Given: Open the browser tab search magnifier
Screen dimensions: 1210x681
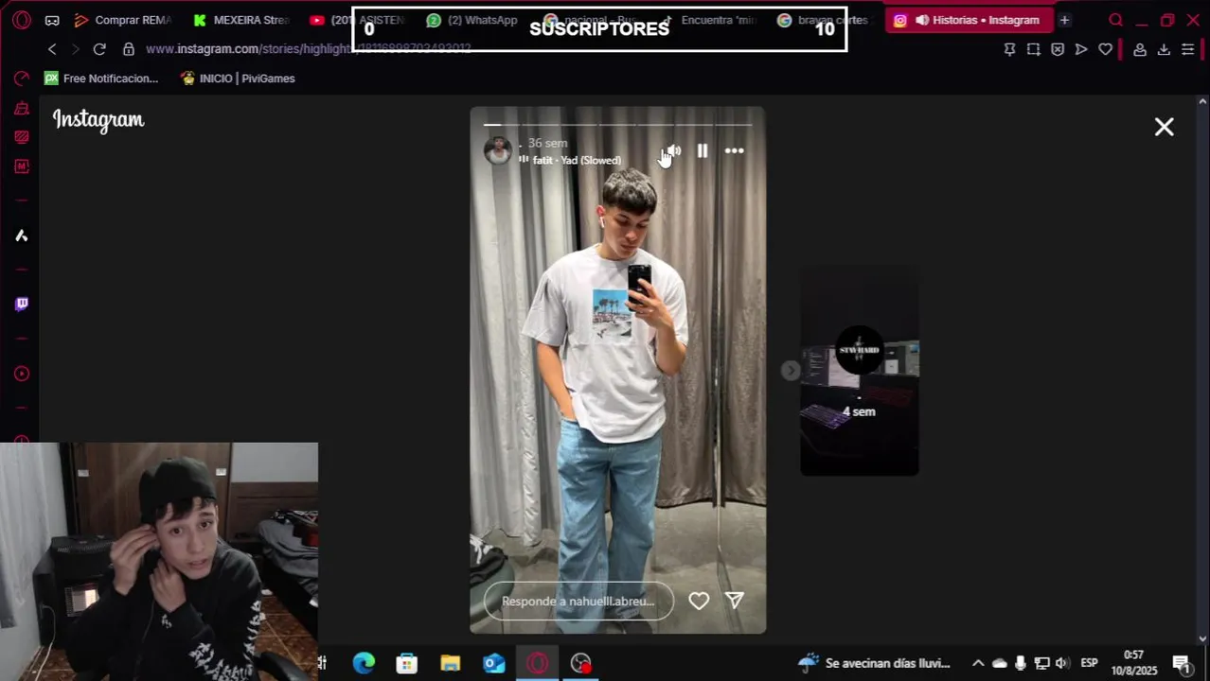Looking at the screenshot, I should tap(1115, 20).
